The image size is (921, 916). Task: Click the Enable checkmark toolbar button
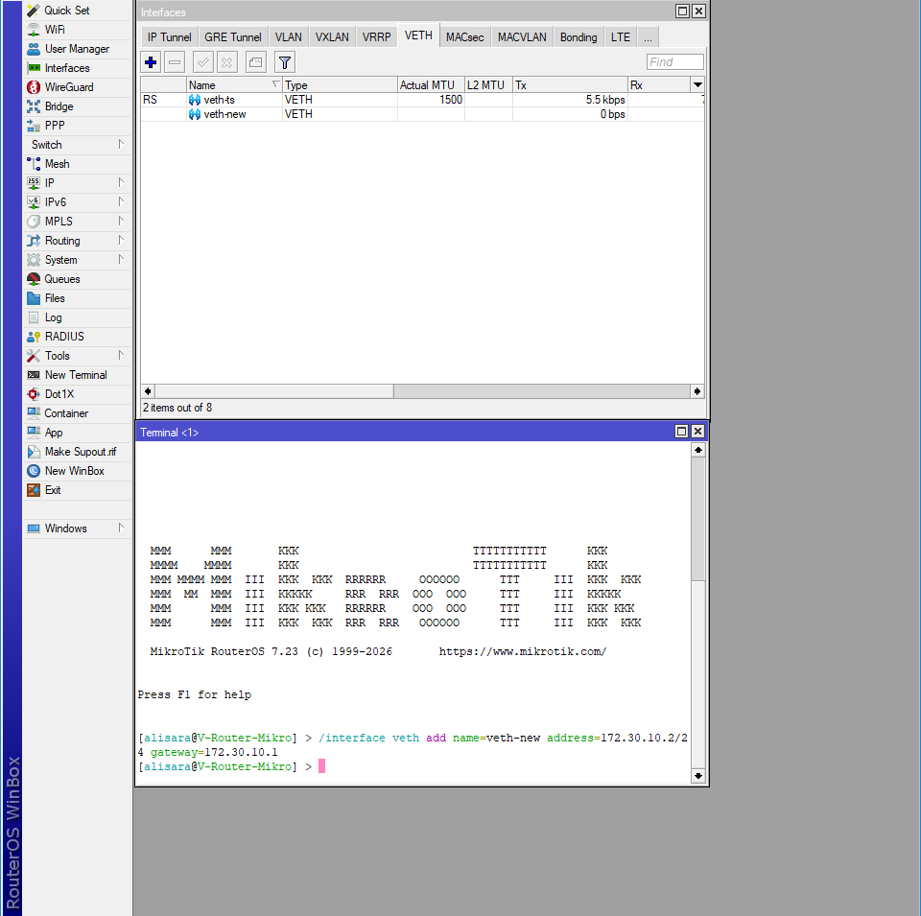pyautogui.click(x=203, y=62)
